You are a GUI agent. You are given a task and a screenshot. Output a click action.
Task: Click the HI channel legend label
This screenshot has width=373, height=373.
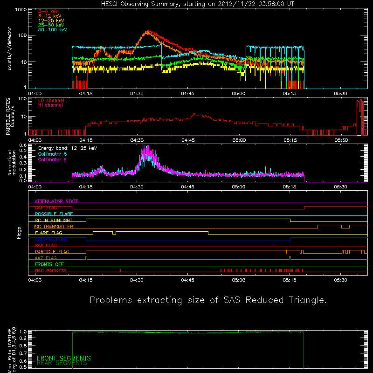50,105
